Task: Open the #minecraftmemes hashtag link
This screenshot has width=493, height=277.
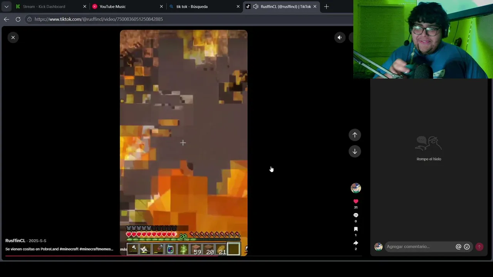Action: 96,249
